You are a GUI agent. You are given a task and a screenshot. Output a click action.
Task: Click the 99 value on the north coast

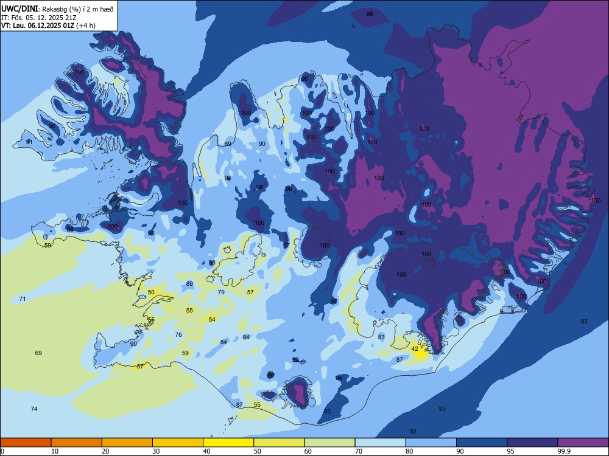[x=304, y=78]
